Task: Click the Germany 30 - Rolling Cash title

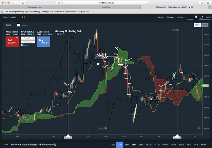Action: [x=69, y=31]
